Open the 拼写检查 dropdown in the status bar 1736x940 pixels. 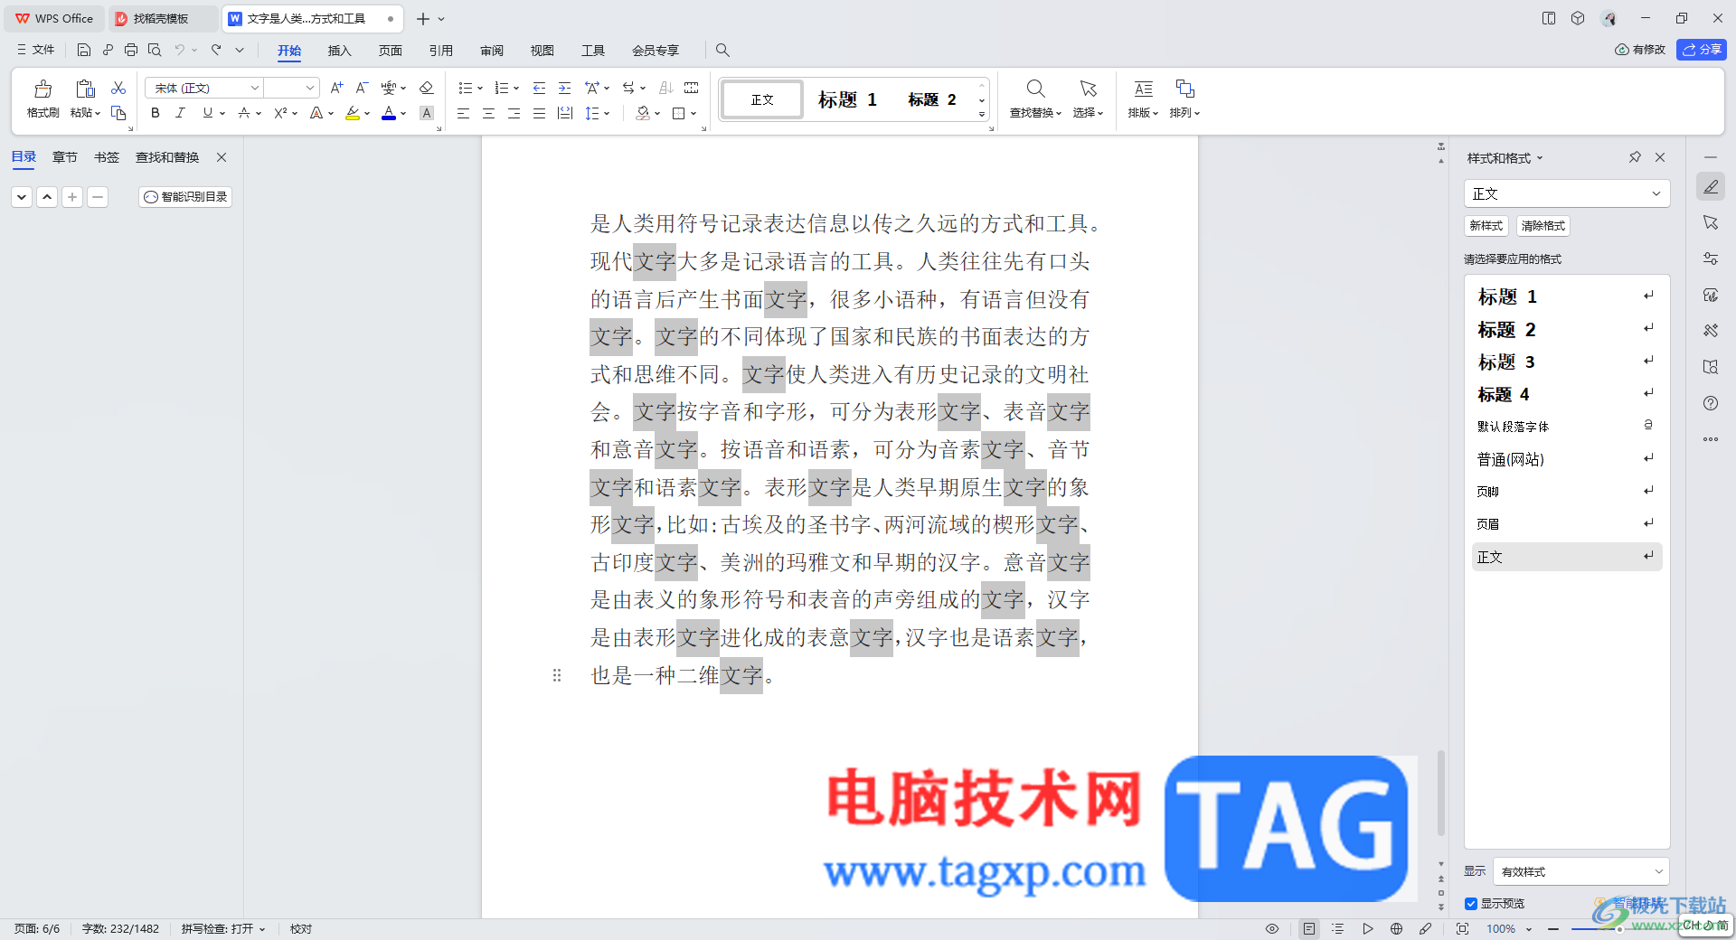point(223,928)
